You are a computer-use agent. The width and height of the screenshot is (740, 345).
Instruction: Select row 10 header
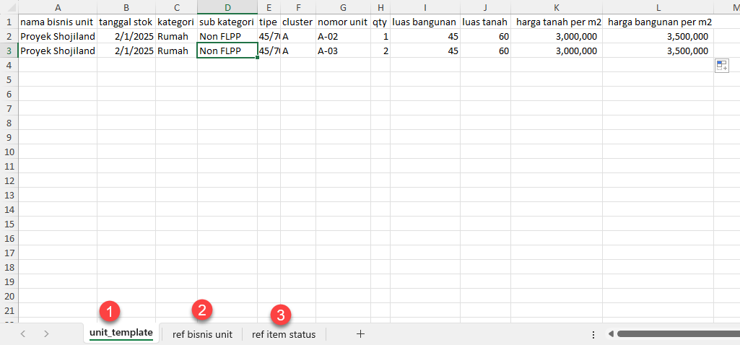click(9, 152)
